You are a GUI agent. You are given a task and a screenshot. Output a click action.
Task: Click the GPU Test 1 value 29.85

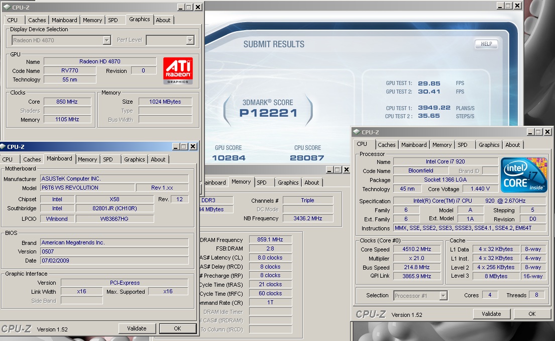pos(429,83)
